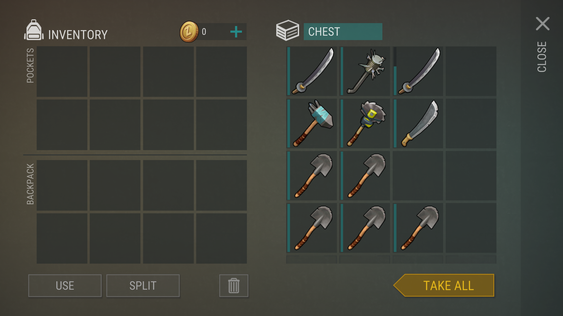This screenshot has width=563, height=316.
Task: Click the chest crate icon
Action: 287,30
